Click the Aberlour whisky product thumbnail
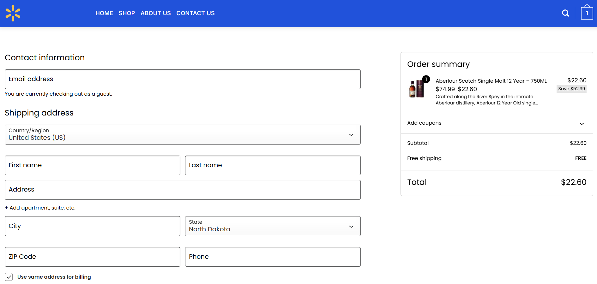This screenshot has height=284, width=597. point(417,89)
